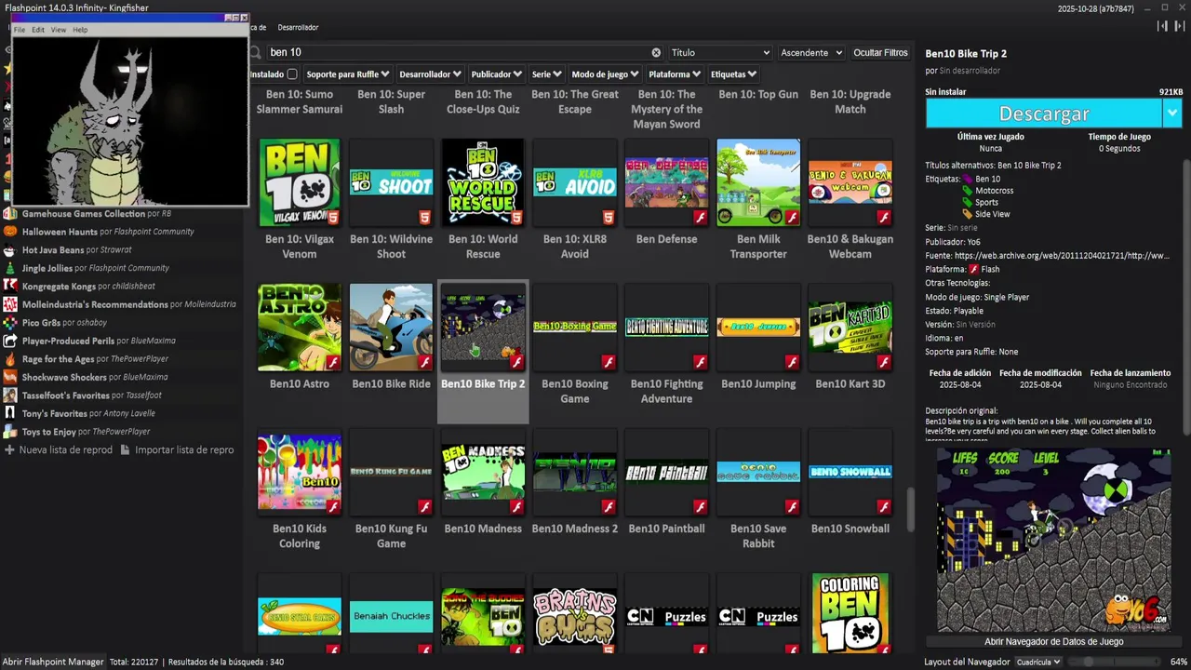The height and width of the screenshot is (670, 1191).
Task: Open the download options arrow beside Descargar
Action: tap(1171, 114)
